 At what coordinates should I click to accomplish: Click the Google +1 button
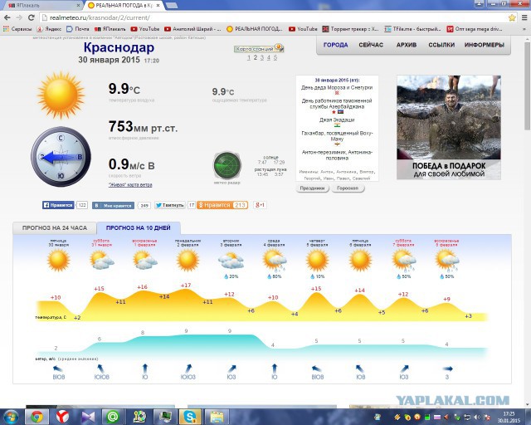pos(261,204)
